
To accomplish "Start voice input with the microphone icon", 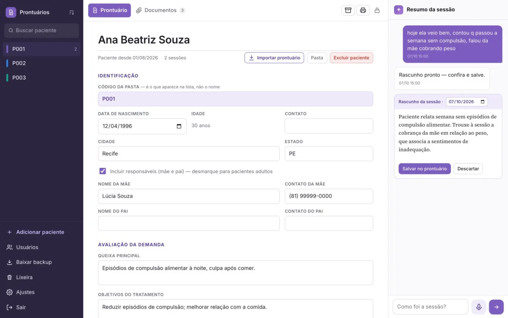I will [x=479, y=307].
